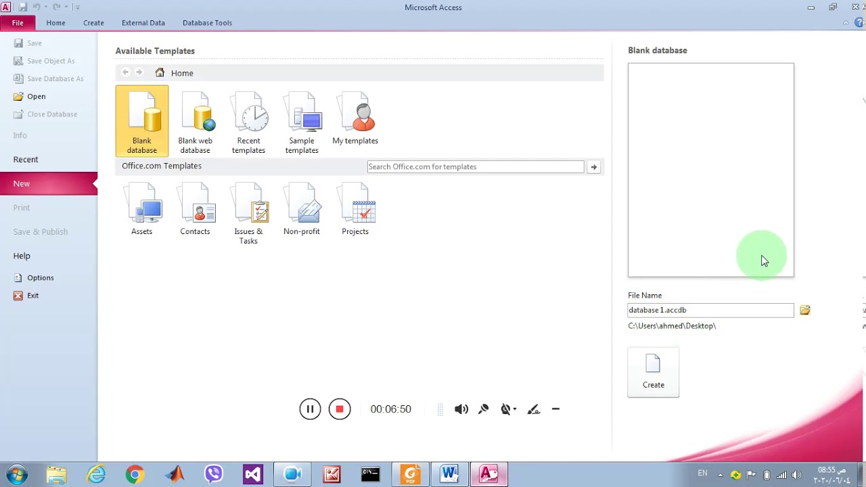866x487 pixels.
Task: Toggle the recorder webcam off icon
Action: pos(505,409)
